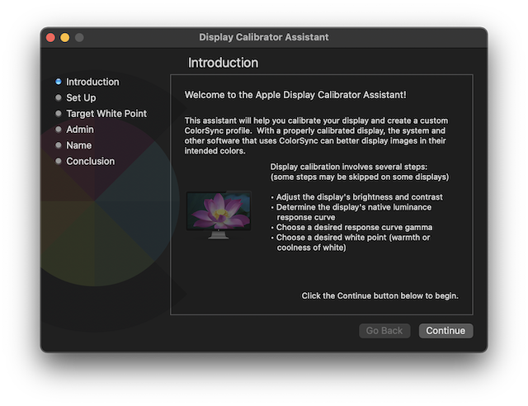The image size is (528, 406).
Task: Select the Admin step
Action: tap(80, 130)
